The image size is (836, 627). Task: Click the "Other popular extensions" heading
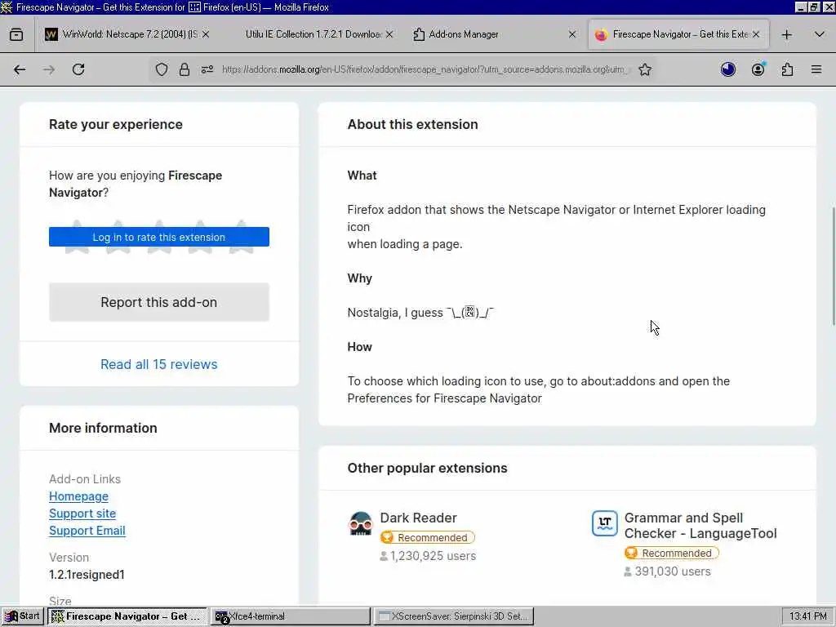click(428, 468)
